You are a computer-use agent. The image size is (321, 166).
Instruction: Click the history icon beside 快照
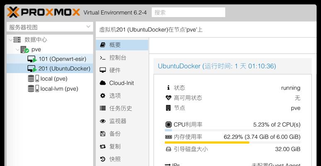pos(102,159)
